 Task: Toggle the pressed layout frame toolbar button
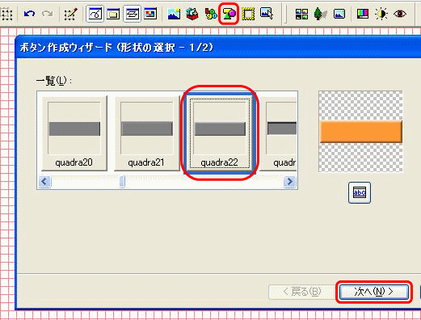pos(95,14)
